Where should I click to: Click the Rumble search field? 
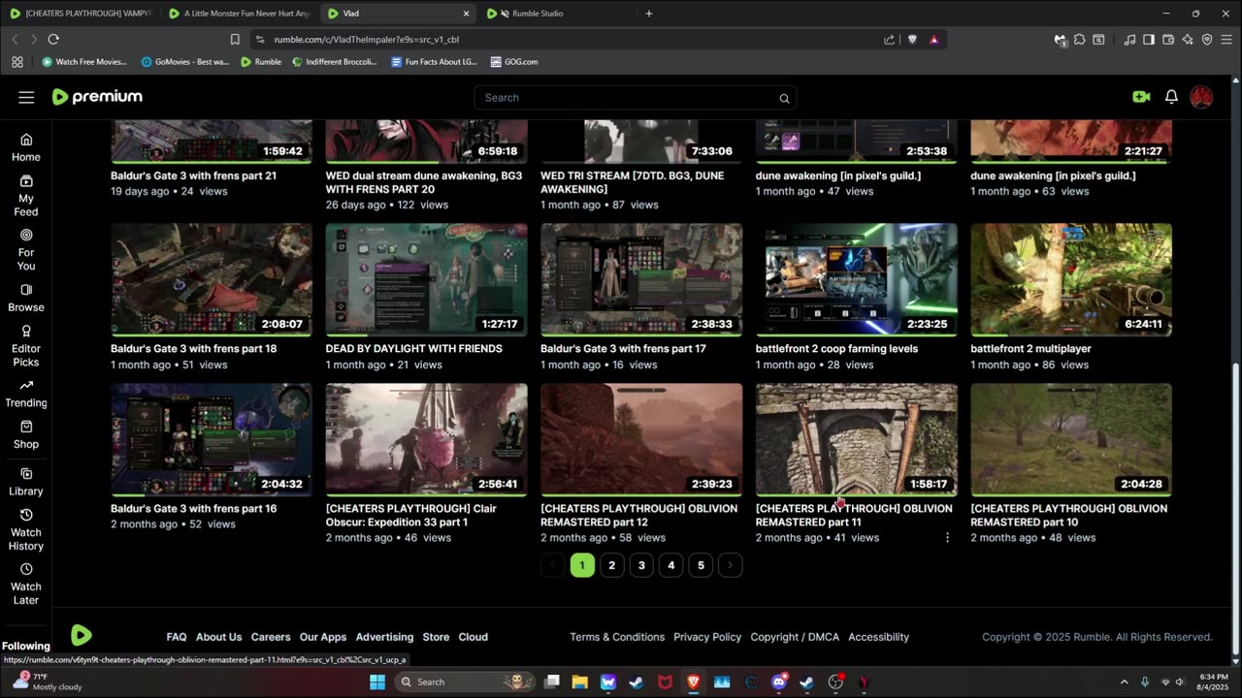[x=636, y=98]
